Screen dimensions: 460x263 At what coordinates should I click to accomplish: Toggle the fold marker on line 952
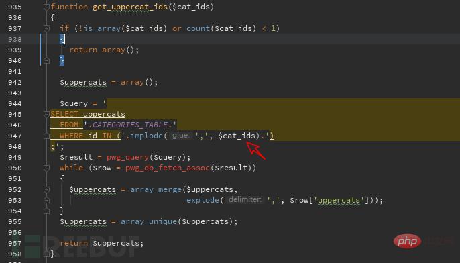[46, 189]
